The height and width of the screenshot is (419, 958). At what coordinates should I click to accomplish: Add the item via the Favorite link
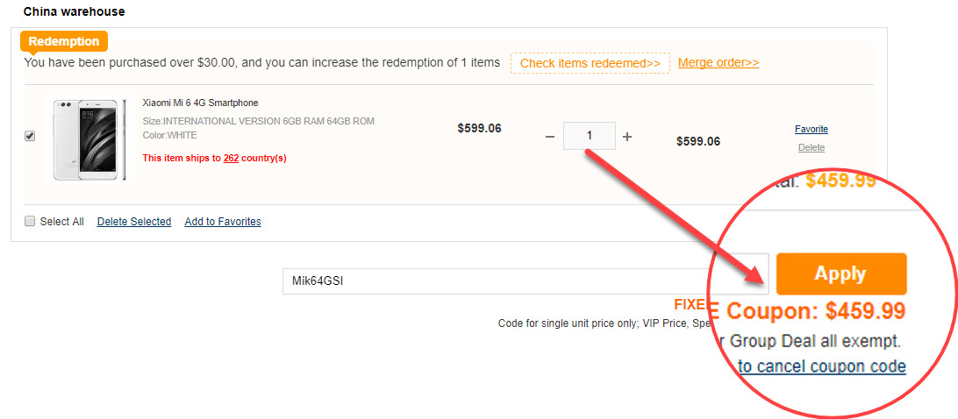811,130
